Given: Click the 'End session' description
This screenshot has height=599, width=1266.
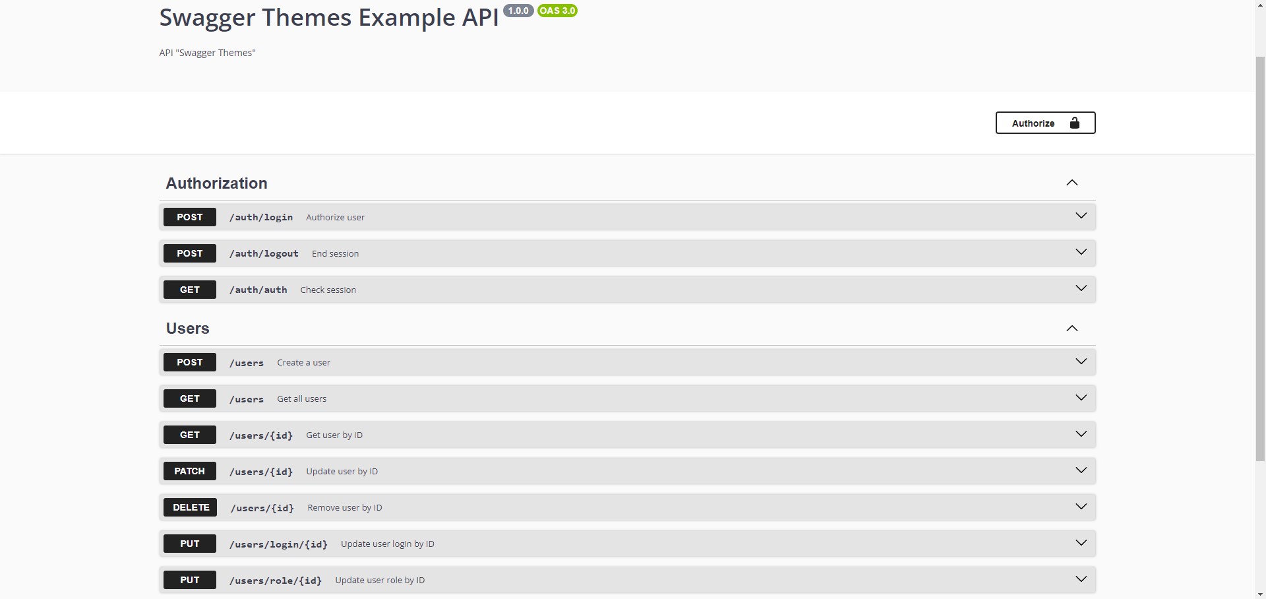Looking at the screenshot, I should tap(336, 253).
